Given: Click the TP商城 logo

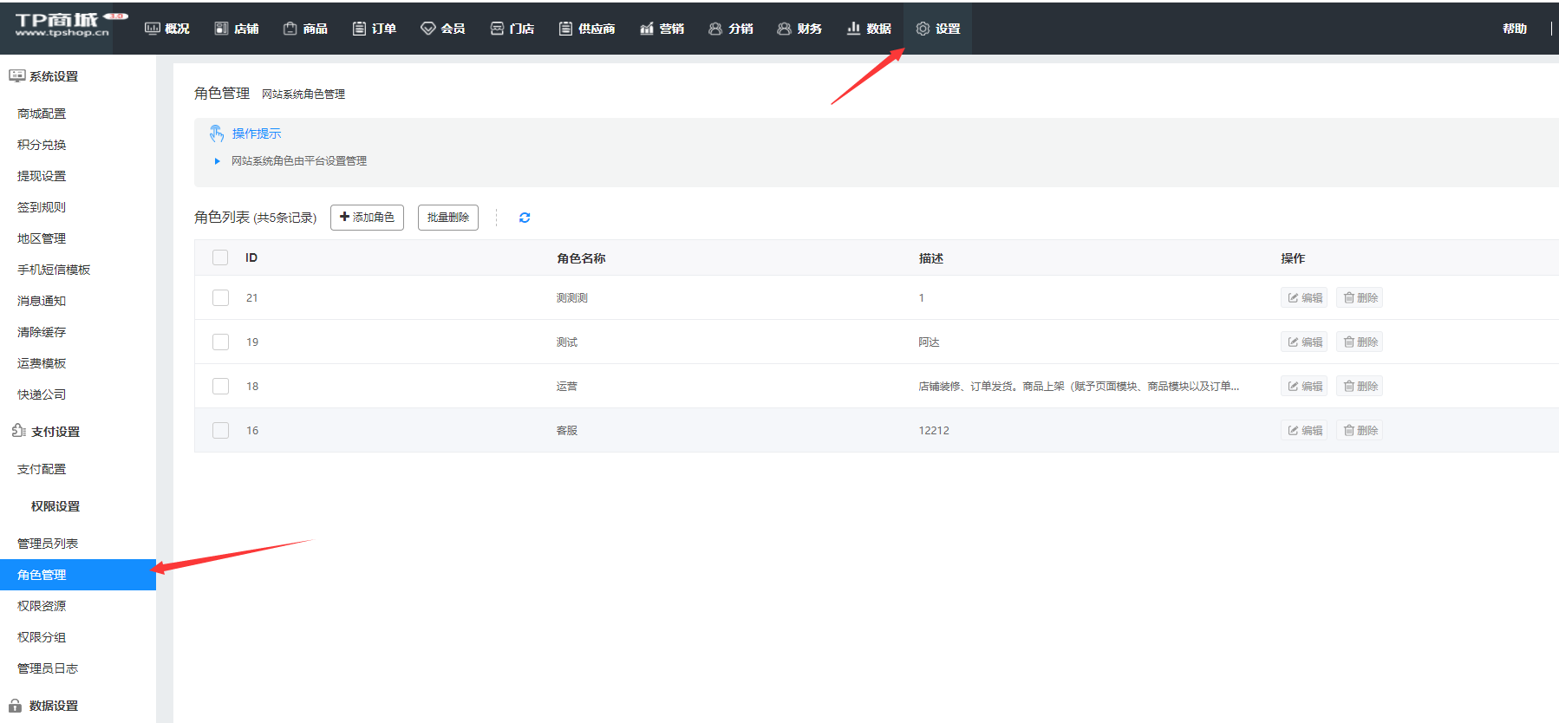Looking at the screenshot, I should (x=62, y=25).
